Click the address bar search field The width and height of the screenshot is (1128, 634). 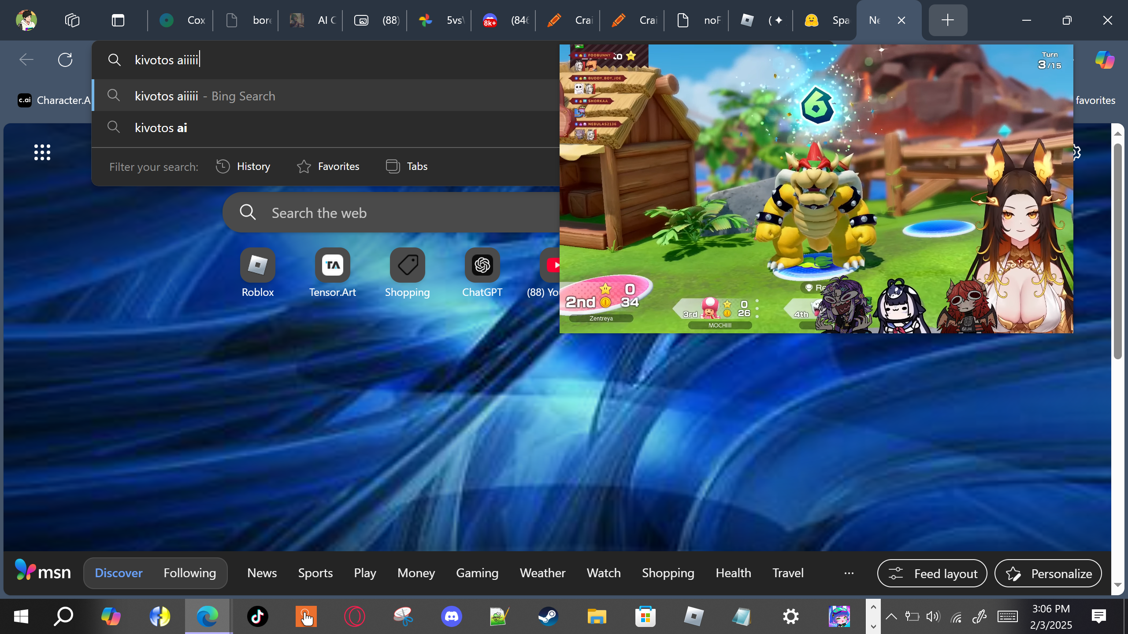point(326,60)
